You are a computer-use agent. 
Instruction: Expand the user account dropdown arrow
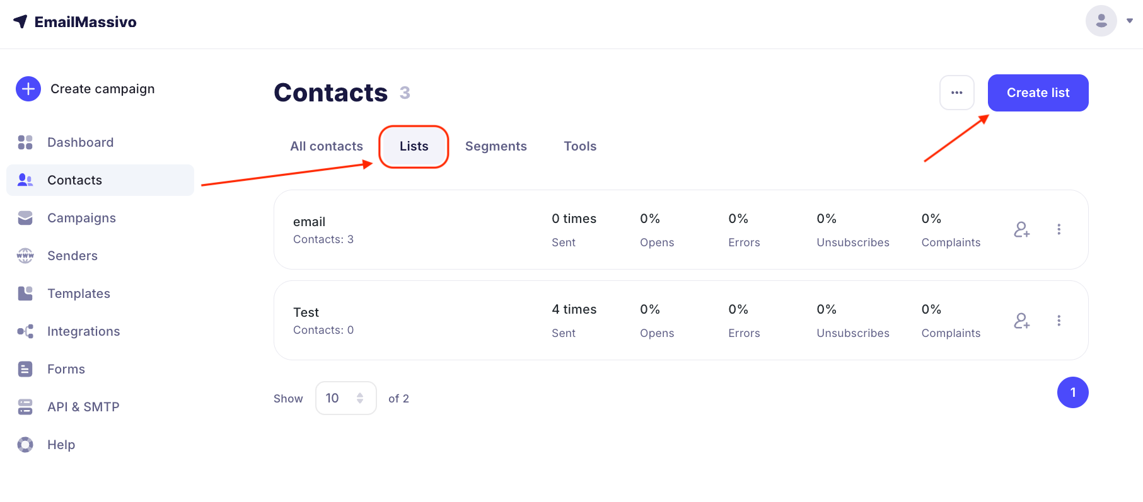coord(1130,21)
